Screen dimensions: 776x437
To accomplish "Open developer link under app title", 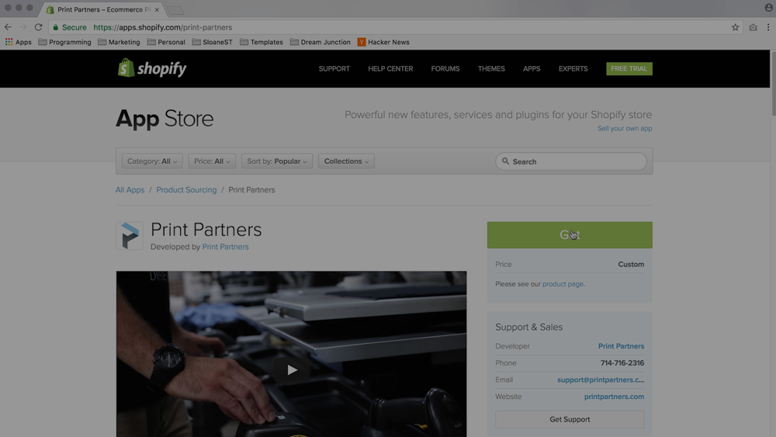I will click(x=225, y=247).
